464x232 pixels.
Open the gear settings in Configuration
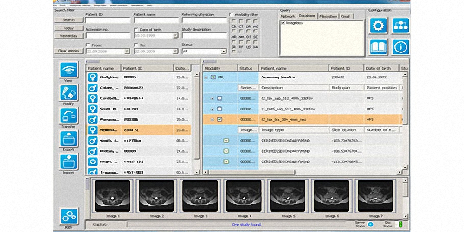[x=378, y=26]
